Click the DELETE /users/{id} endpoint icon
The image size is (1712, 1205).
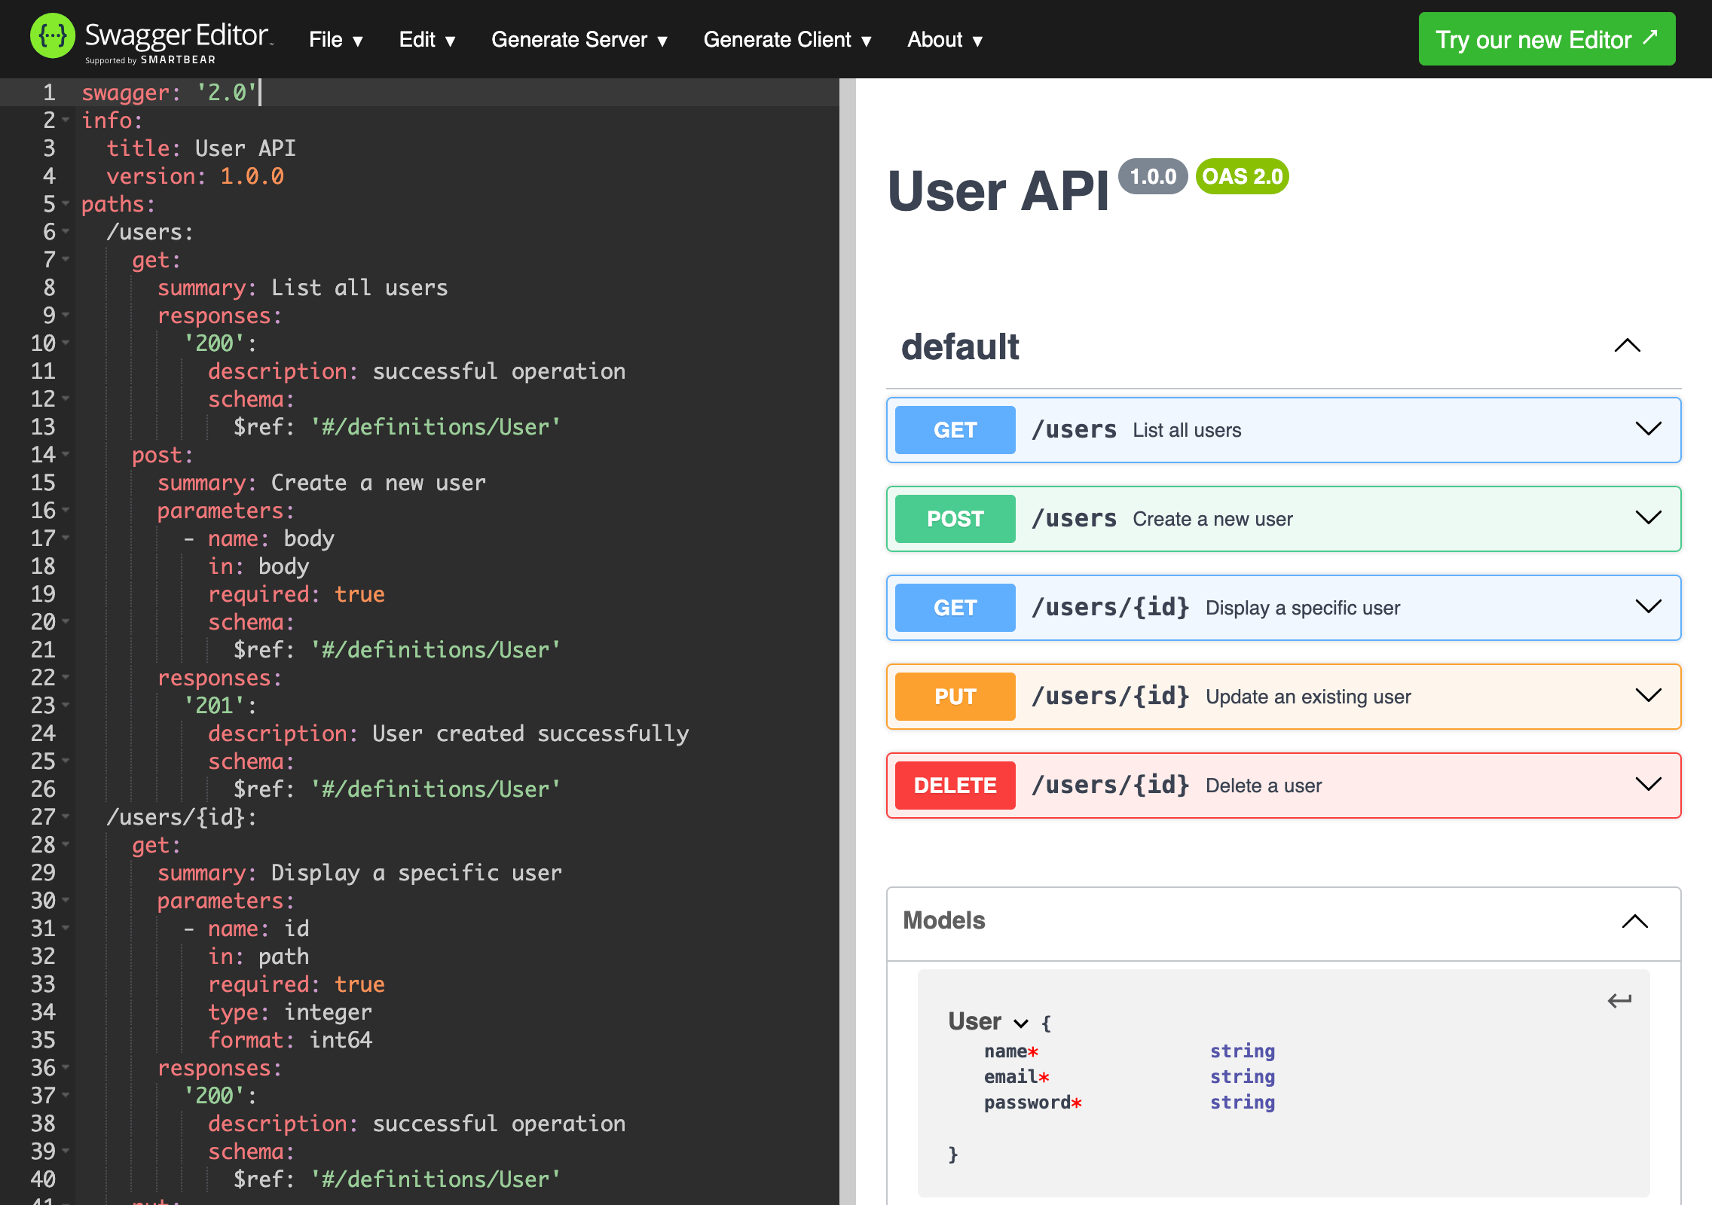(955, 785)
